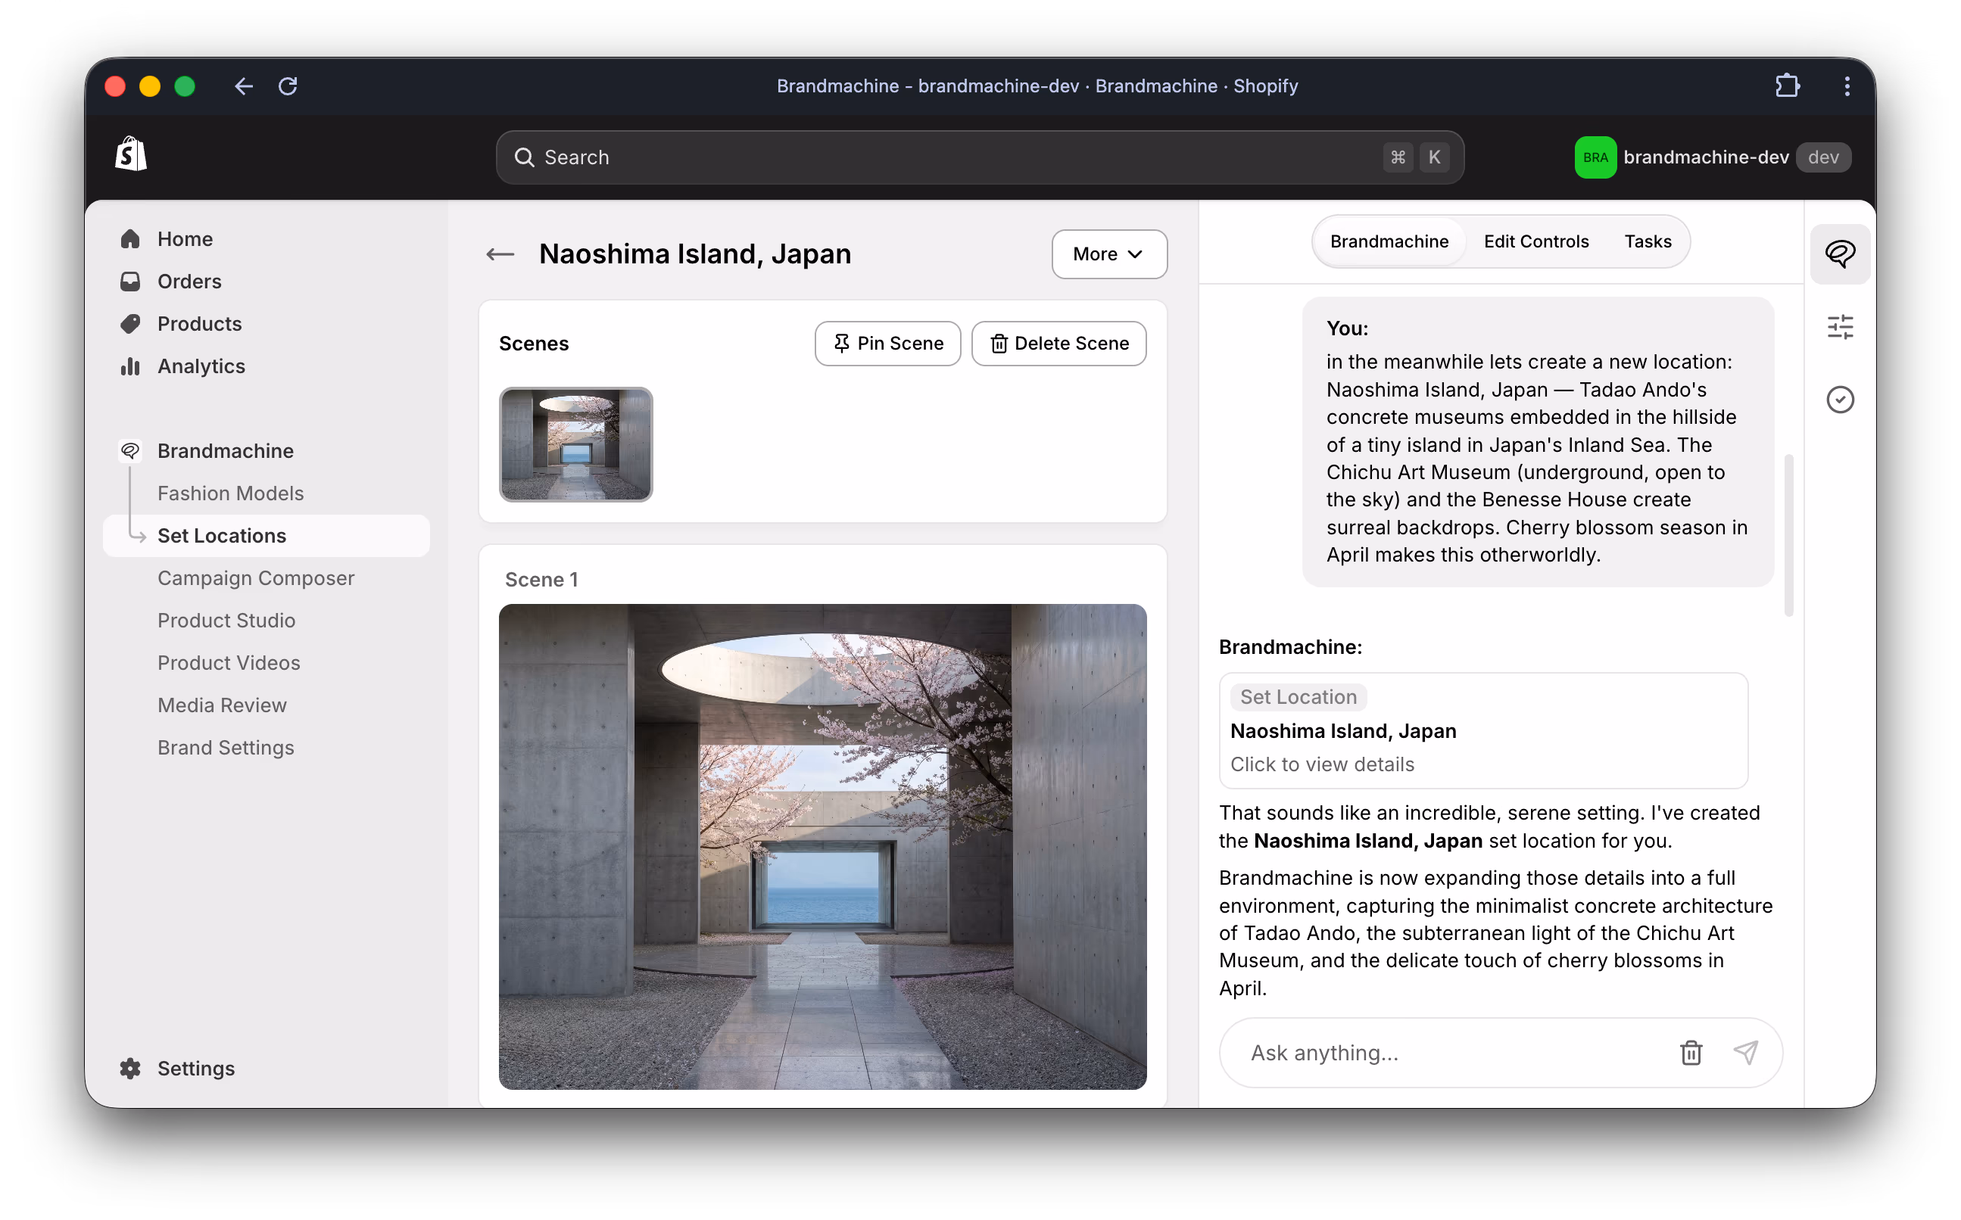Expand the More options dropdown
This screenshot has height=1220, width=1961.
[1108, 254]
